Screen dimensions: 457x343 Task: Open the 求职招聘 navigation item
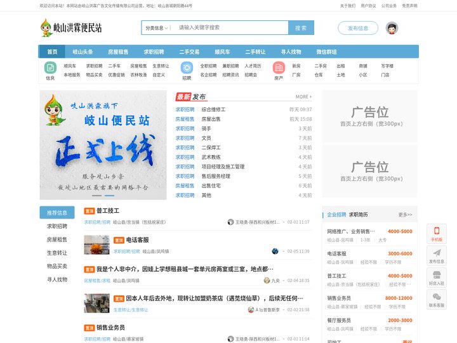point(154,51)
